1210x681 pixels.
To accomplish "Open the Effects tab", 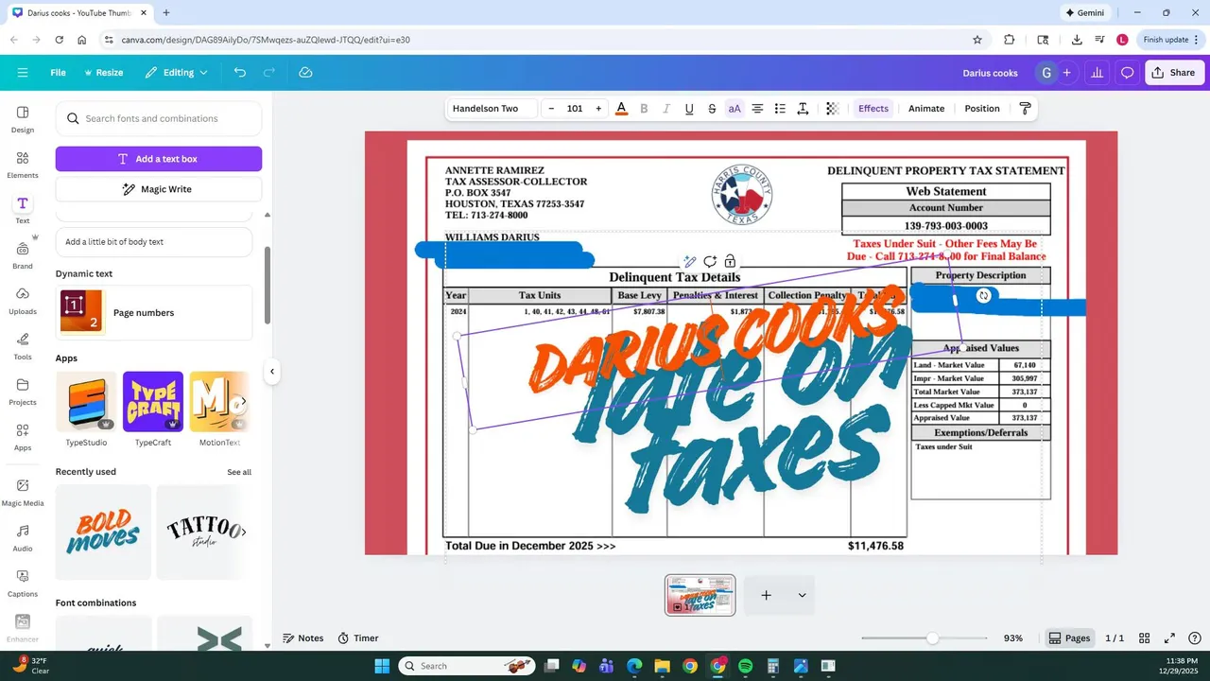I will tap(873, 109).
